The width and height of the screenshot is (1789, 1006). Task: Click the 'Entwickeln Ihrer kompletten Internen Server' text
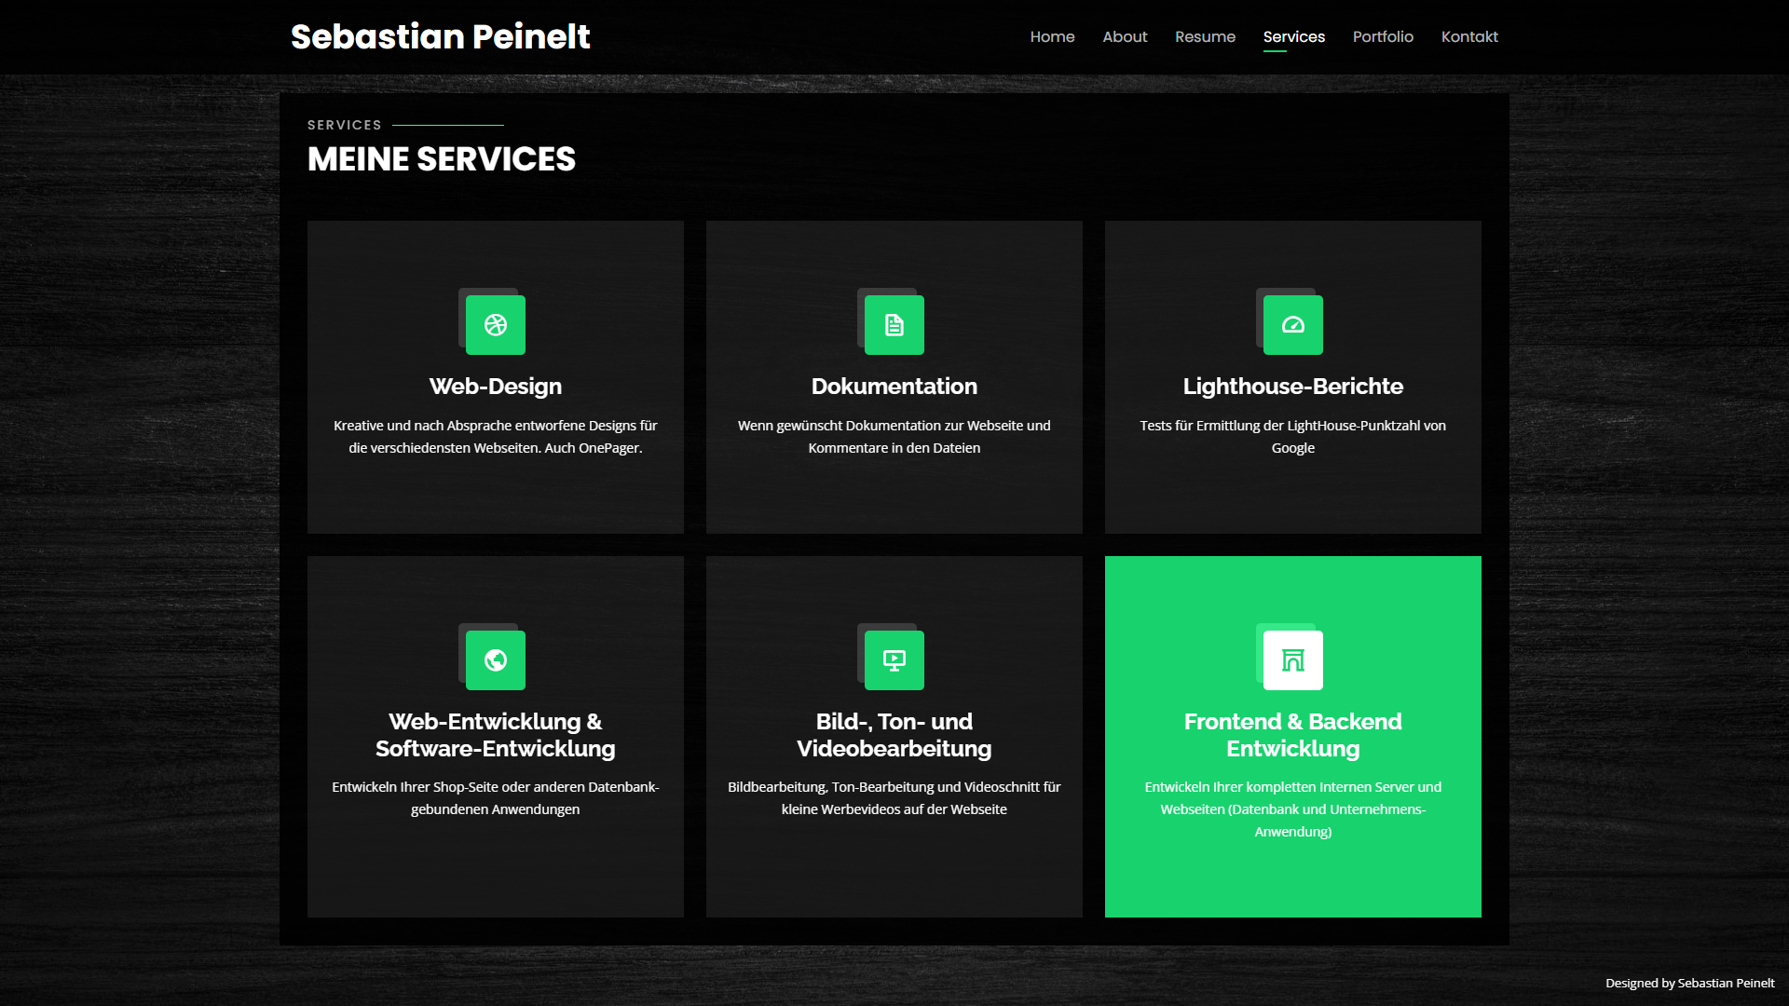click(x=1293, y=809)
